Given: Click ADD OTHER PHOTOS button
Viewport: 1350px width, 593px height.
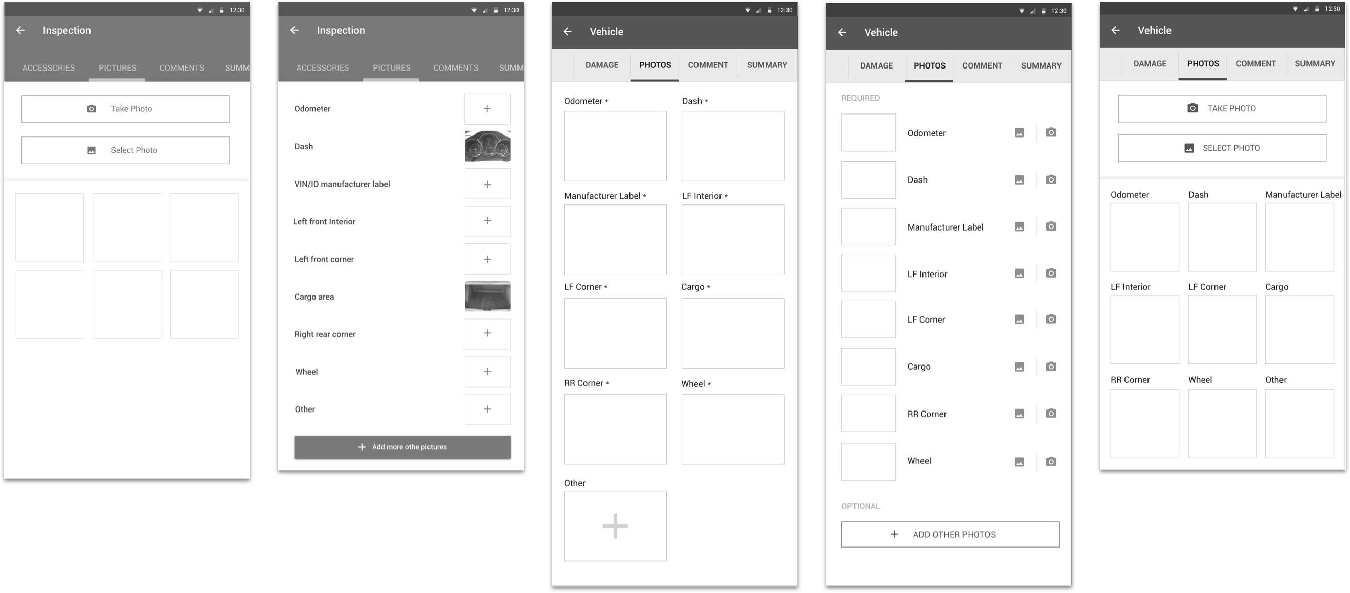Looking at the screenshot, I should click(950, 534).
